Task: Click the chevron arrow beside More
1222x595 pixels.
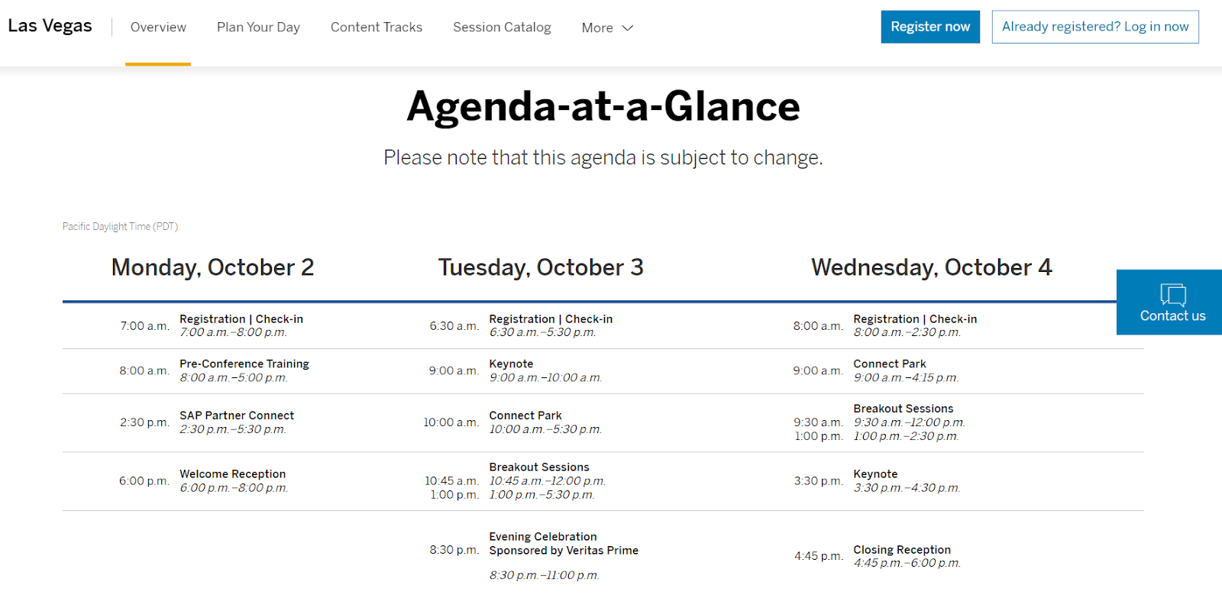Action: click(628, 27)
